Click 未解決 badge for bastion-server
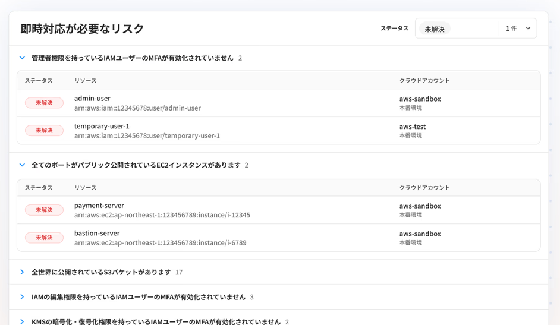The width and height of the screenshot is (560, 325). (x=44, y=238)
